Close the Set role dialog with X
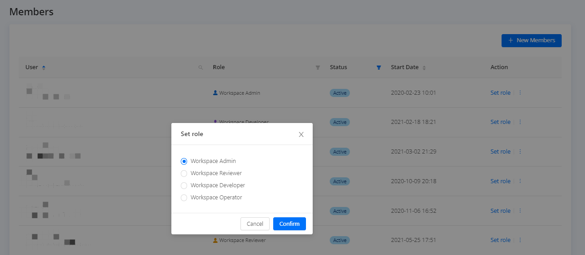Image resolution: width=585 pixels, height=255 pixels. pyautogui.click(x=301, y=134)
